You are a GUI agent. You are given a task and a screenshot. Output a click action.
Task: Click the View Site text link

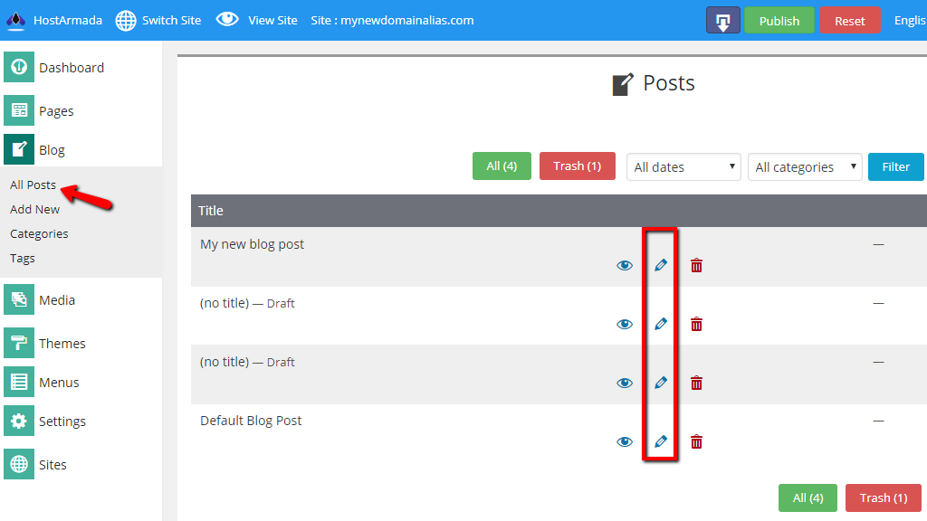(272, 21)
